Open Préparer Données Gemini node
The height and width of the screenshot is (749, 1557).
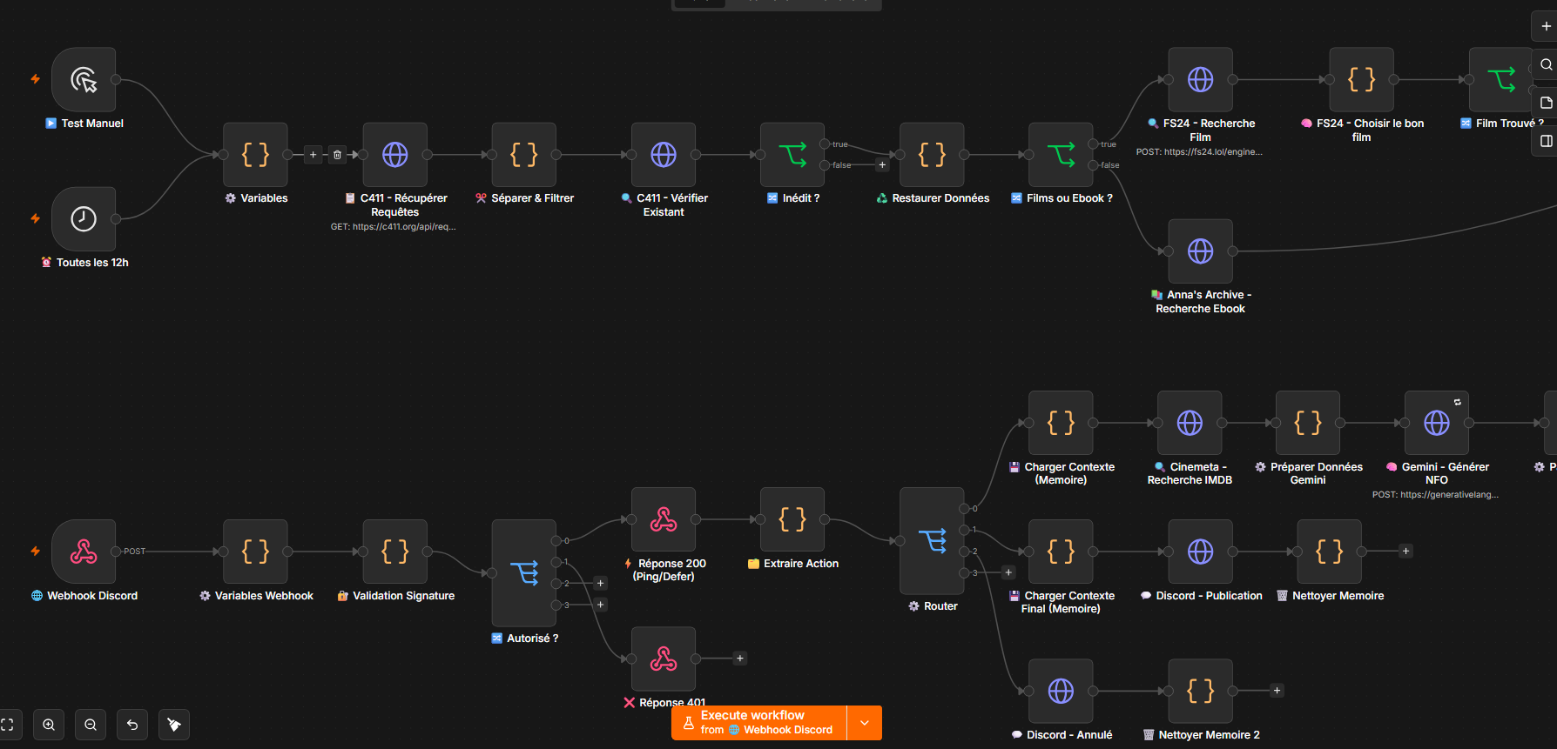[1308, 423]
